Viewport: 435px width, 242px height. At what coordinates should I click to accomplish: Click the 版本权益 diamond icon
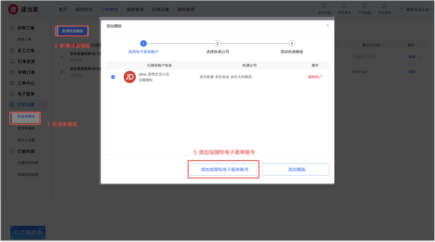[324, 6]
